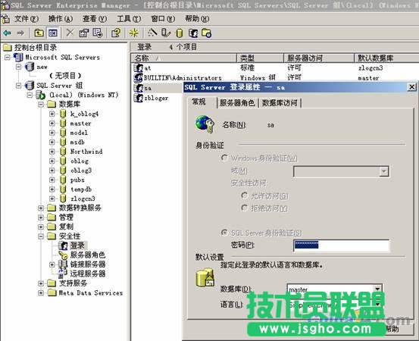Expand the 数据转换服务 folder
Screen dimensions: 419x341
click(41, 208)
